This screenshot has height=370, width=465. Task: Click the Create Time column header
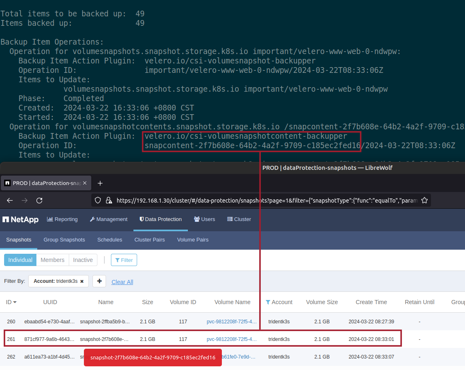coord(371,302)
